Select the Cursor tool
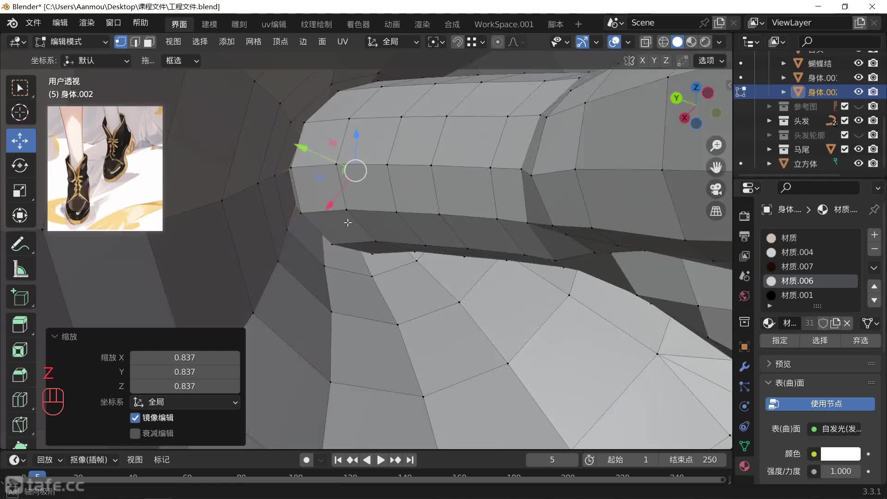 pos(20,112)
